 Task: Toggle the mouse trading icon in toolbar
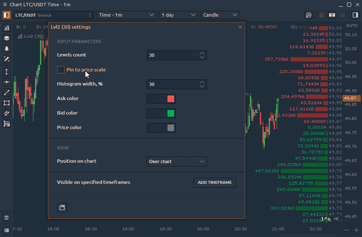pos(321,15)
